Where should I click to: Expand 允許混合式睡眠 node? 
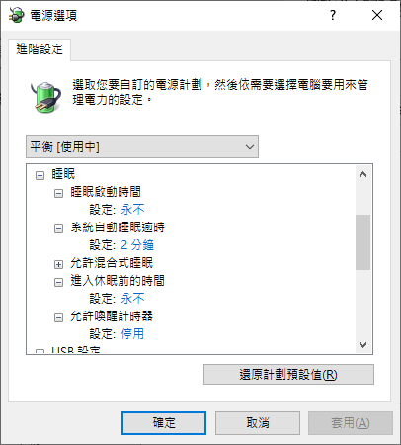pos(58,264)
